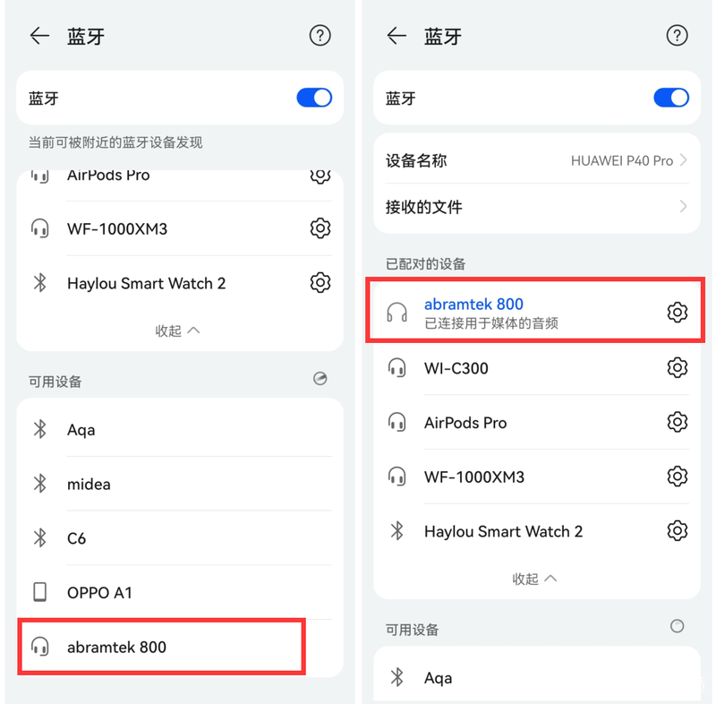The image size is (716, 704).
Task: Tap the scanning refresh indicator beside 可用设备 on the left screen
Action: [x=320, y=379]
